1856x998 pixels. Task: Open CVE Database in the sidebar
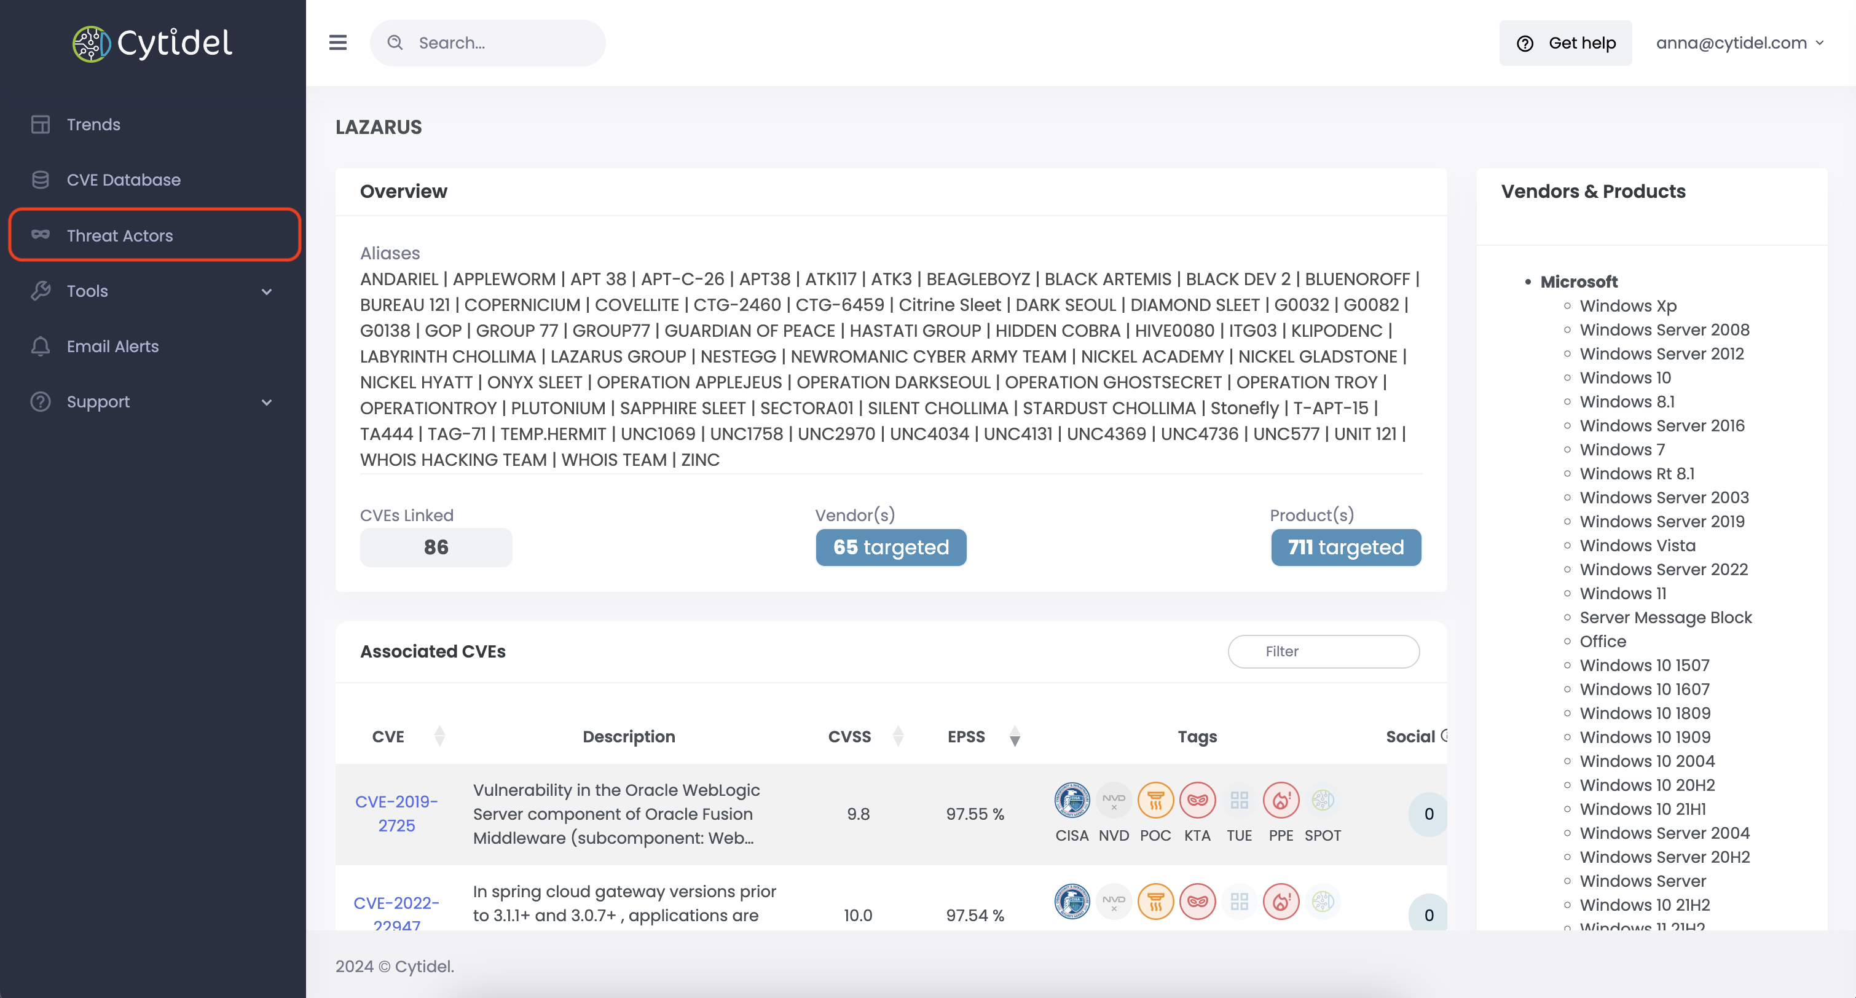click(x=154, y=180)
